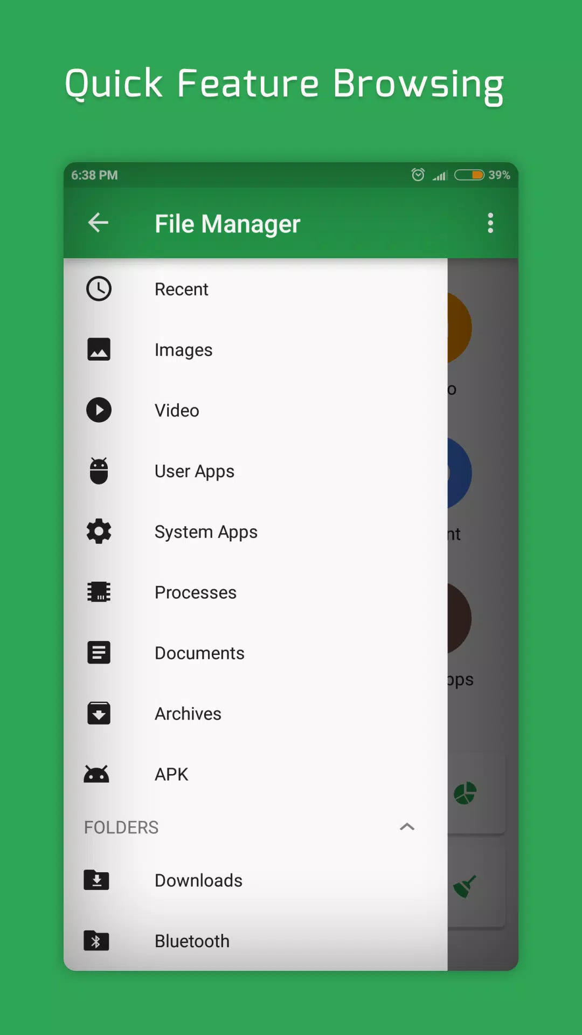Select the Documents menu entry

pyautogui.click(x=255, y=652)
